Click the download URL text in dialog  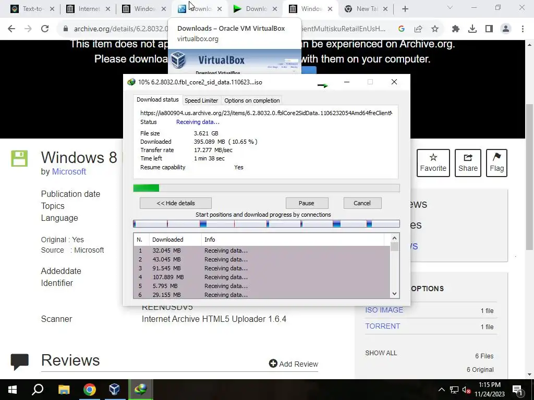(x=266, y=113)
